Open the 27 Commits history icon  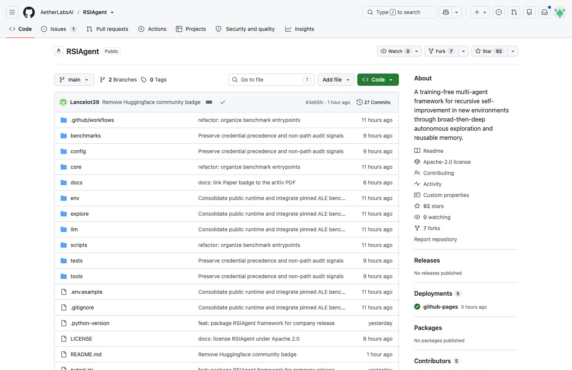coord(359,102)
